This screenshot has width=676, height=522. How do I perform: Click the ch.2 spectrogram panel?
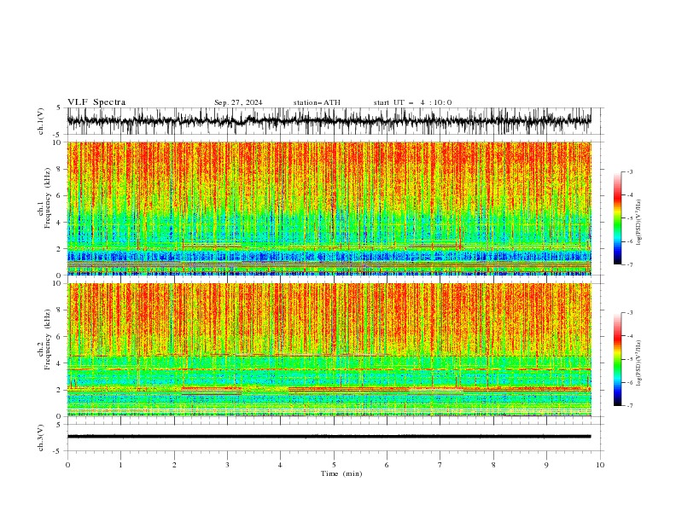point(329,350)
